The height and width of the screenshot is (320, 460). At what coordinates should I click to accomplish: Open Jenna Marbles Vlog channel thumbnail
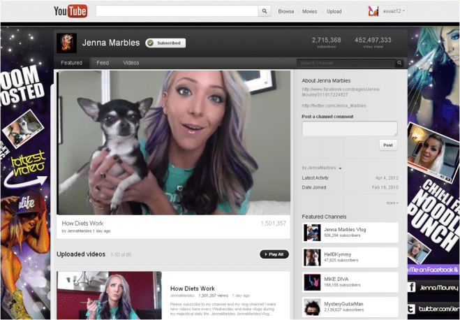312,233
